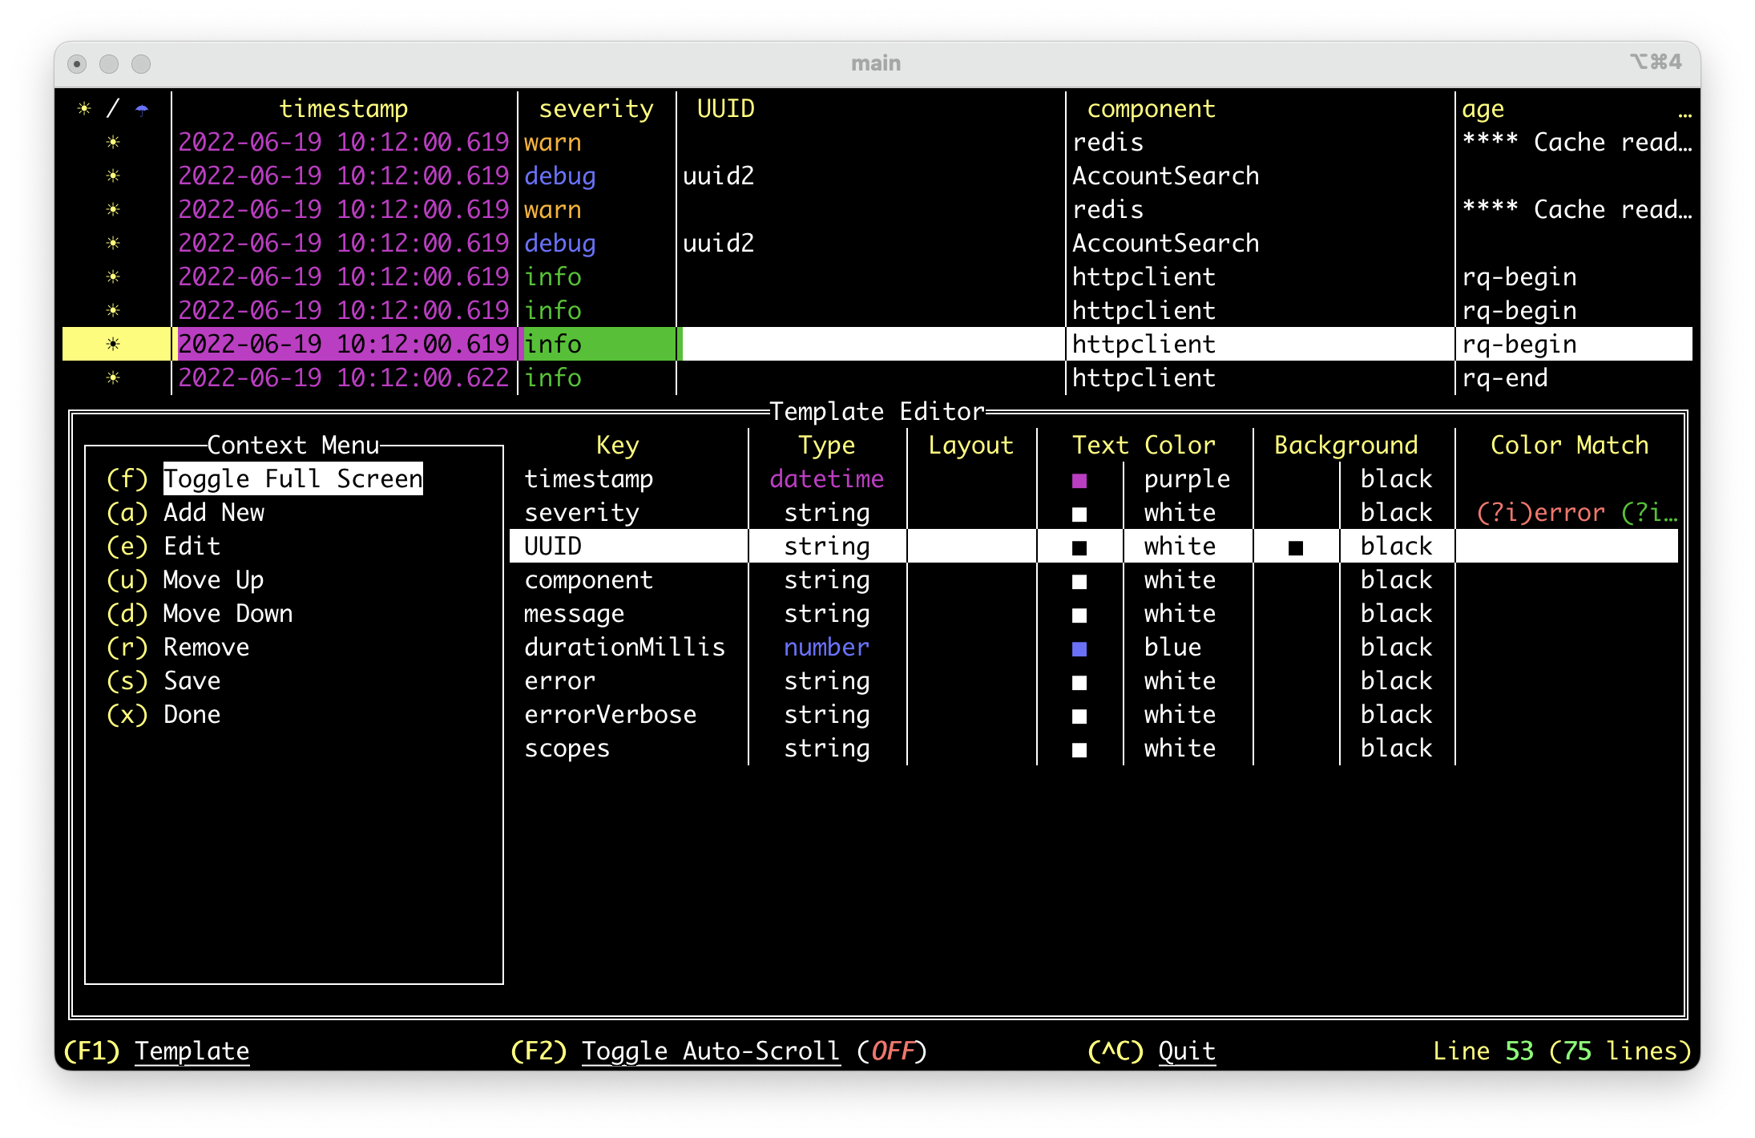Image resolution: width=1755 pixels, height=1138 pixels.
Task: Toggle Auto-Scroll with the F2 option
Action: coord(710,1051)
